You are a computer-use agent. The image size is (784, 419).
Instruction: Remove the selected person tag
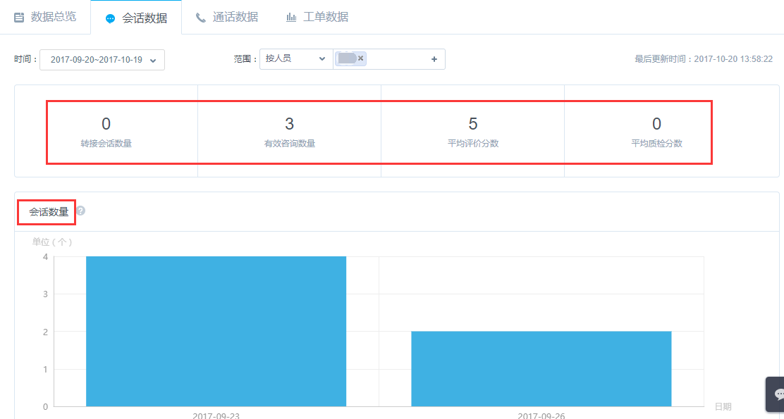[360, 58]
